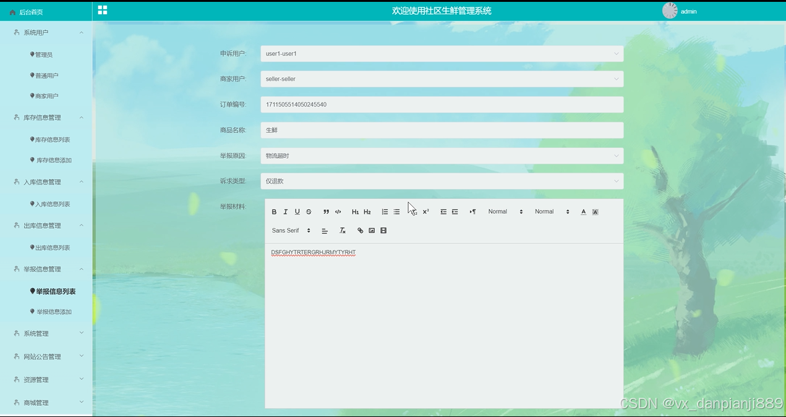Image resolution: width=786 pixels, height=417 pixels.
Task: Apply italic formatting in editor
Action: click(x=286, y=212)
